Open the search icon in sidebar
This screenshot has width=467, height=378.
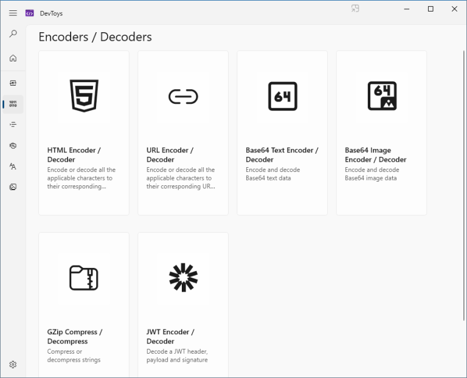pos(13,33)
